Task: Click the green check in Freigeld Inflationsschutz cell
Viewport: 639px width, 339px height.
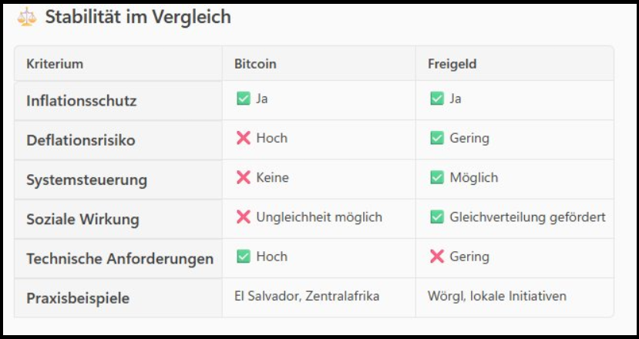Action: coord(437,99)
